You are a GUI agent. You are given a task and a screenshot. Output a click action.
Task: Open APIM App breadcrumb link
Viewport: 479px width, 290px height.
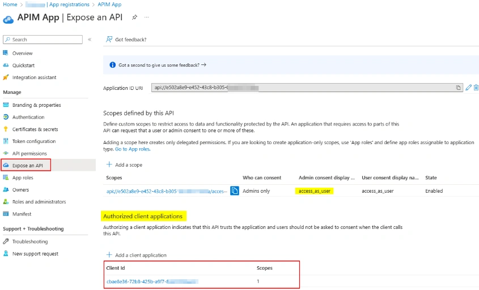click(109, 5)
